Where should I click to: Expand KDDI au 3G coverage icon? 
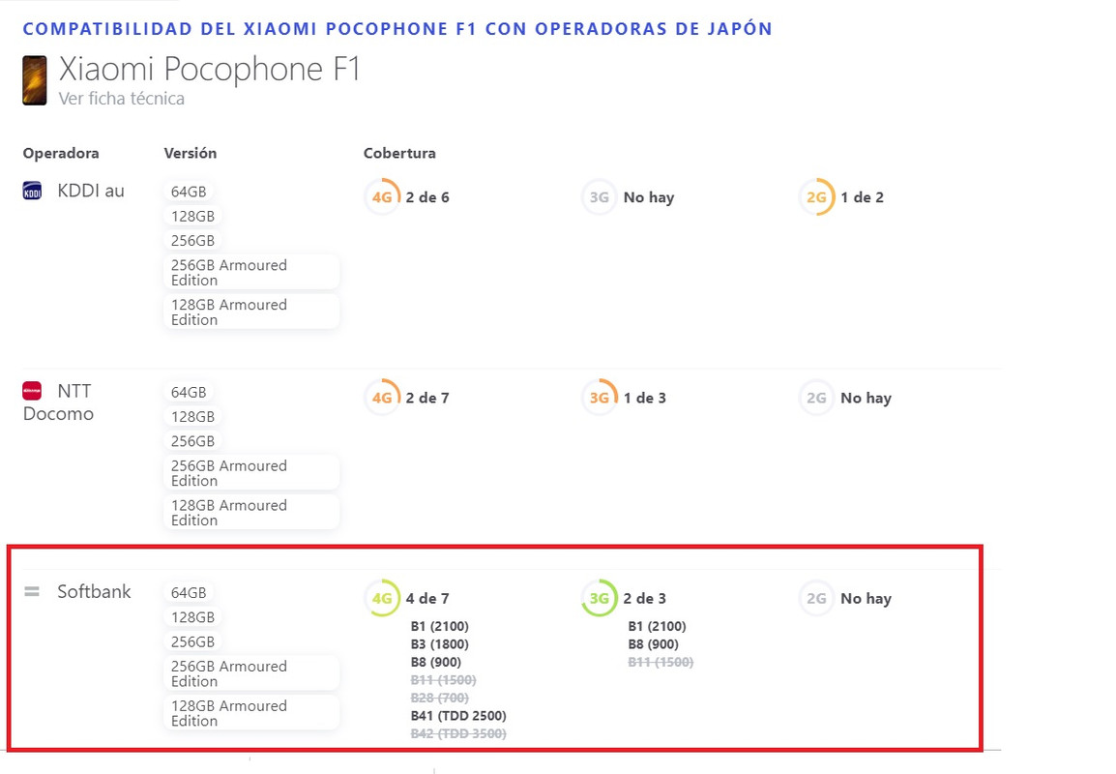(600, 197)
